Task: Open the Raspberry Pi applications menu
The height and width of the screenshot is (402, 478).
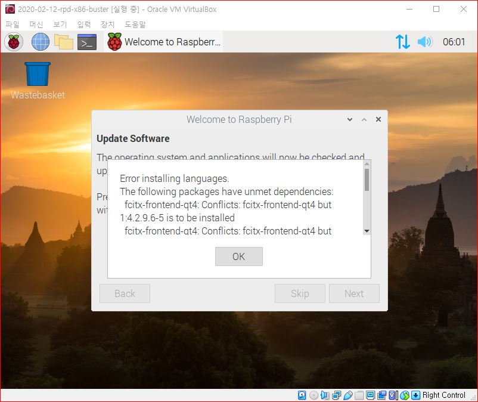Action: [x=13, y=42]
